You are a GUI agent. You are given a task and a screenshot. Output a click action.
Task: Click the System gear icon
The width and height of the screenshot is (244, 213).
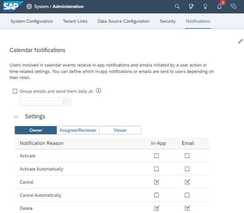coord(29,7)
